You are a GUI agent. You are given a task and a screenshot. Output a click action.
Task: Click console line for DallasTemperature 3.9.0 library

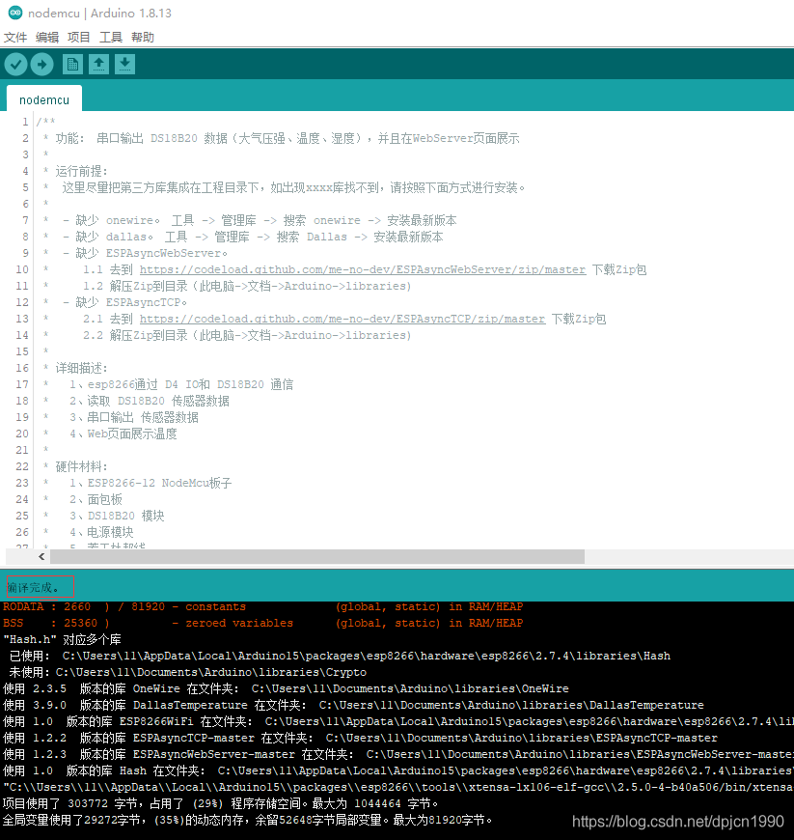point(353,705)
